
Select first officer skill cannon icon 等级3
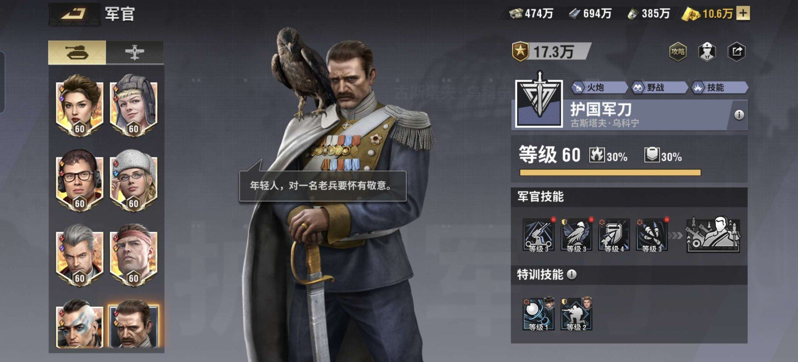(538, 235)
